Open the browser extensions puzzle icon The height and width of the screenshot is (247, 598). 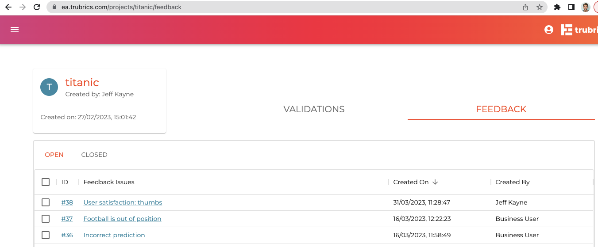tap(557, 7)
